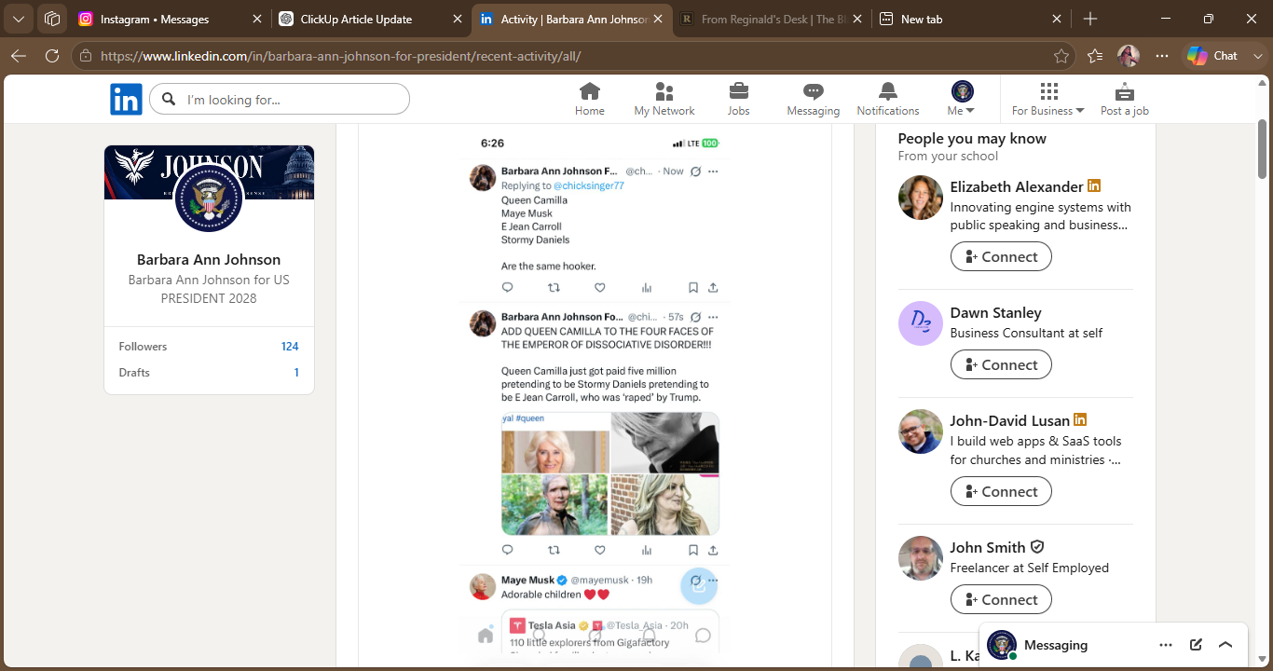Open the LinkedIn home logo
Image resolution: width=1273 pixels, height=671 pixels.
coord(126,99)
